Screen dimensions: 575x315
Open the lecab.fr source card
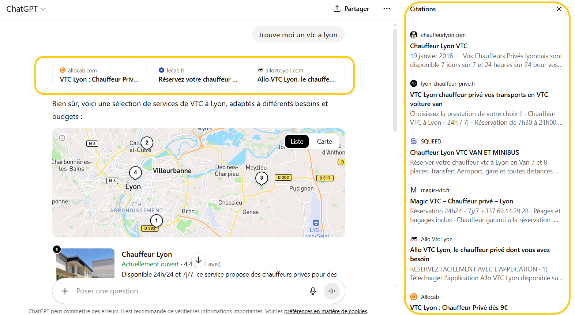pyautogui.click(x=198, y=75)
